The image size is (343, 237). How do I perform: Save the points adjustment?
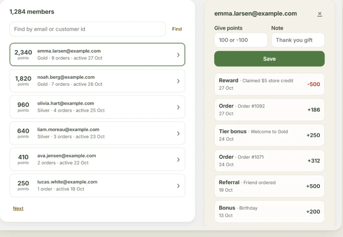point(269,59)
